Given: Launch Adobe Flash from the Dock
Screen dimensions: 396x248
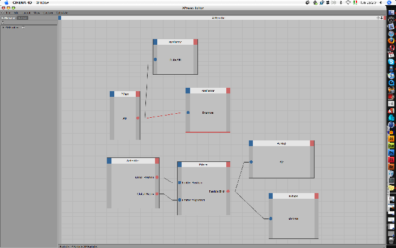Looking at the screenshot, I should tap(391, 160).
